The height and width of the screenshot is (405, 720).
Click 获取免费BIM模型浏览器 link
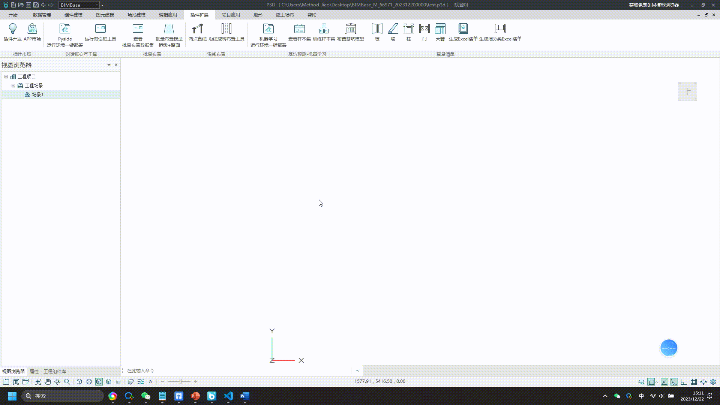point(654,5)
